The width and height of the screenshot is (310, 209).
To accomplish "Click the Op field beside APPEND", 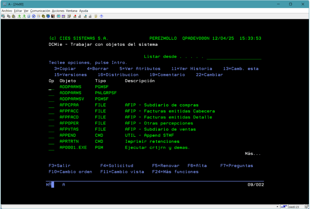I will click(51, 135).
